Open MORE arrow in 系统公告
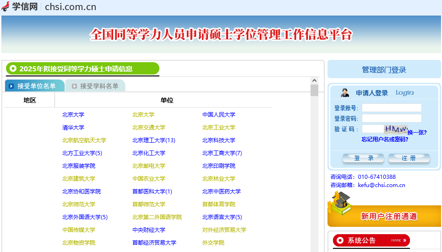This screenshot has height=252, width=442. pyautogui.click(x=399, y=240)
